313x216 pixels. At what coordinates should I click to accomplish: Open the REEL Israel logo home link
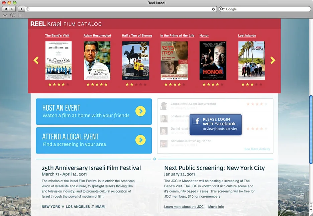point(46,24)
